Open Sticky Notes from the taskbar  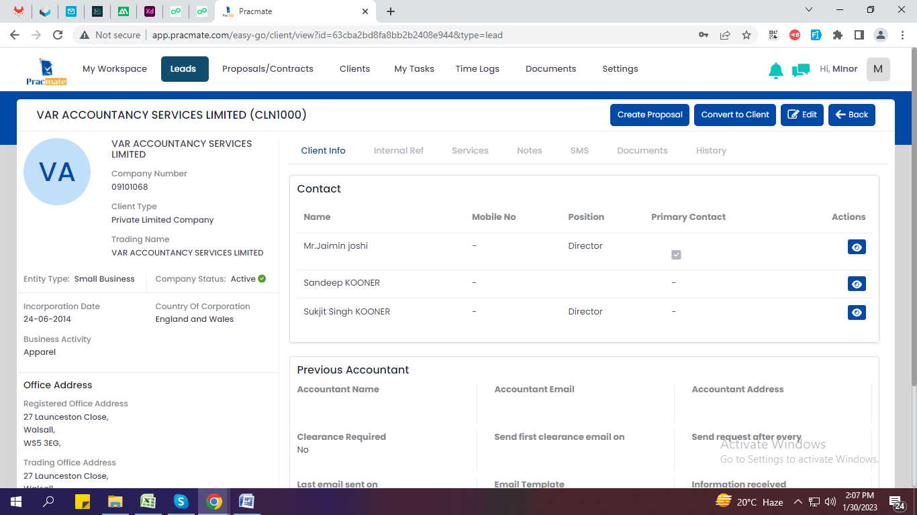tap(82, 502)
